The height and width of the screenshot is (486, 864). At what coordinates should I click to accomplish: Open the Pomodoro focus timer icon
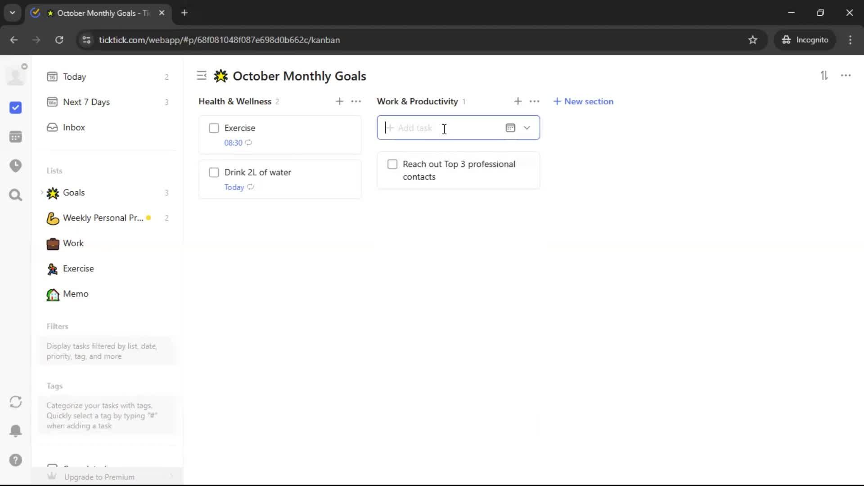click(x=15, y=166)
